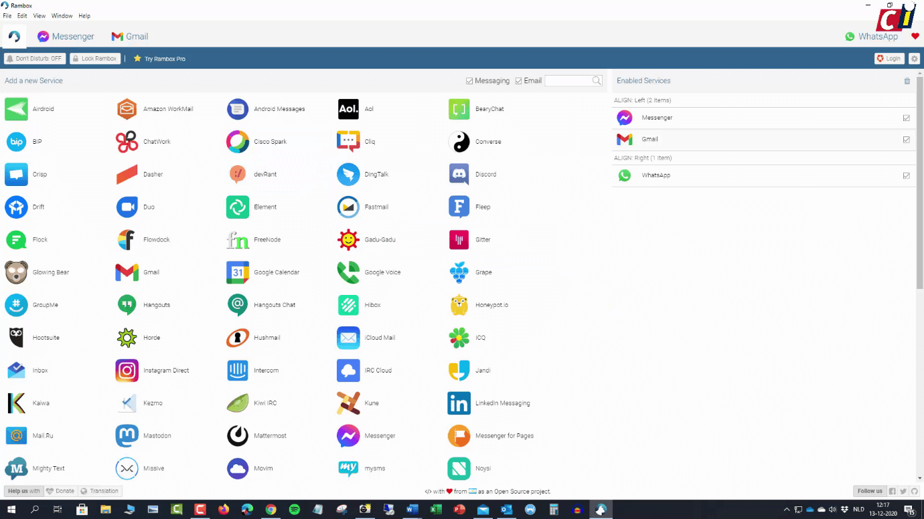The width and height of the screenshot is (924, 519).
Task: Click the Login button
Action: pyautogui.click(x=889, y=58)
